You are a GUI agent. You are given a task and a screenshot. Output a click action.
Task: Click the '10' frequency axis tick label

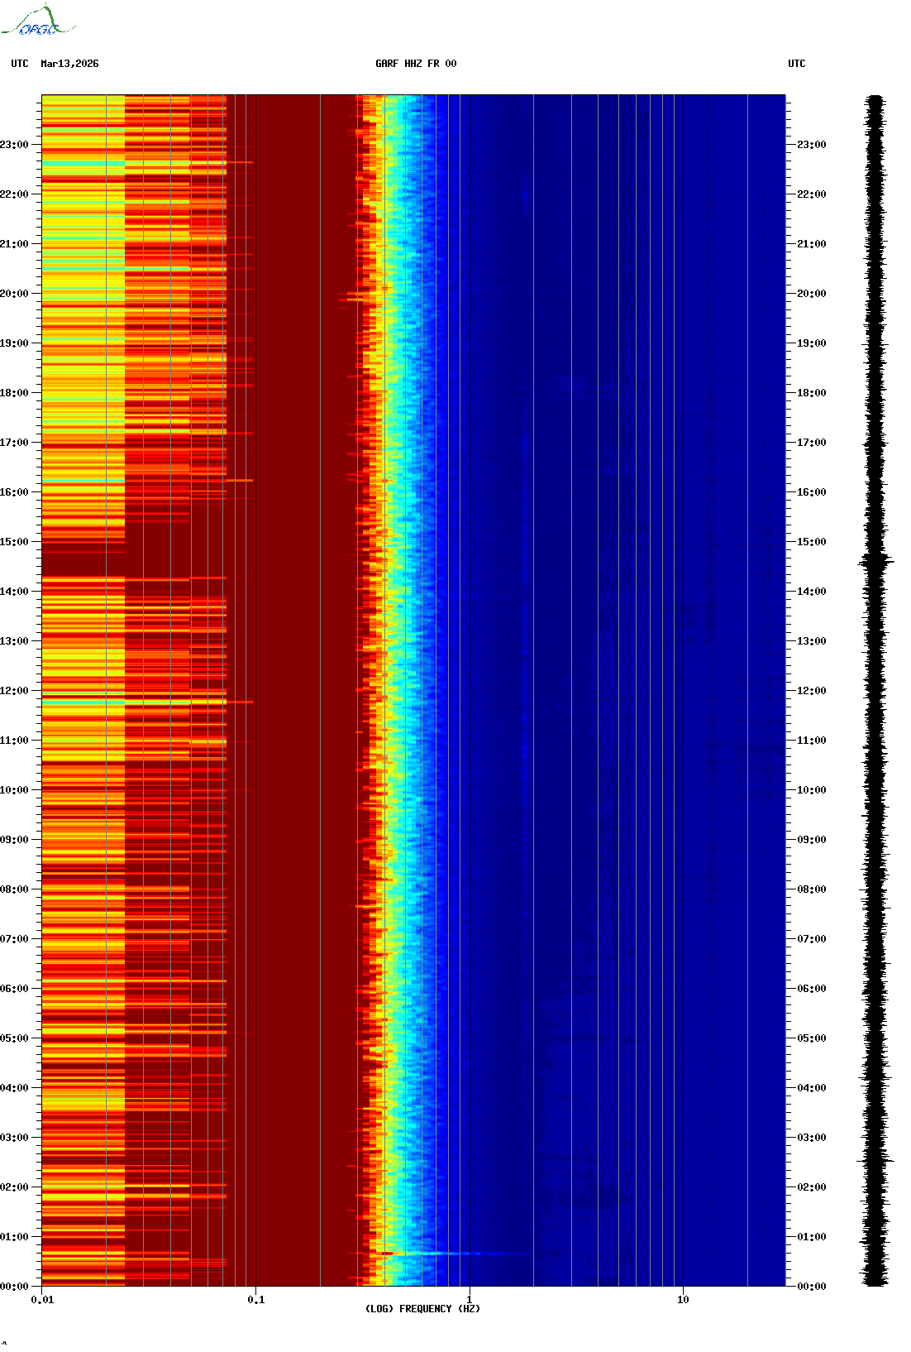click(683, 1300)
